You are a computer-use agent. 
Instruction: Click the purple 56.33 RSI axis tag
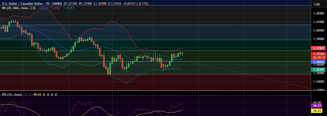316,105
